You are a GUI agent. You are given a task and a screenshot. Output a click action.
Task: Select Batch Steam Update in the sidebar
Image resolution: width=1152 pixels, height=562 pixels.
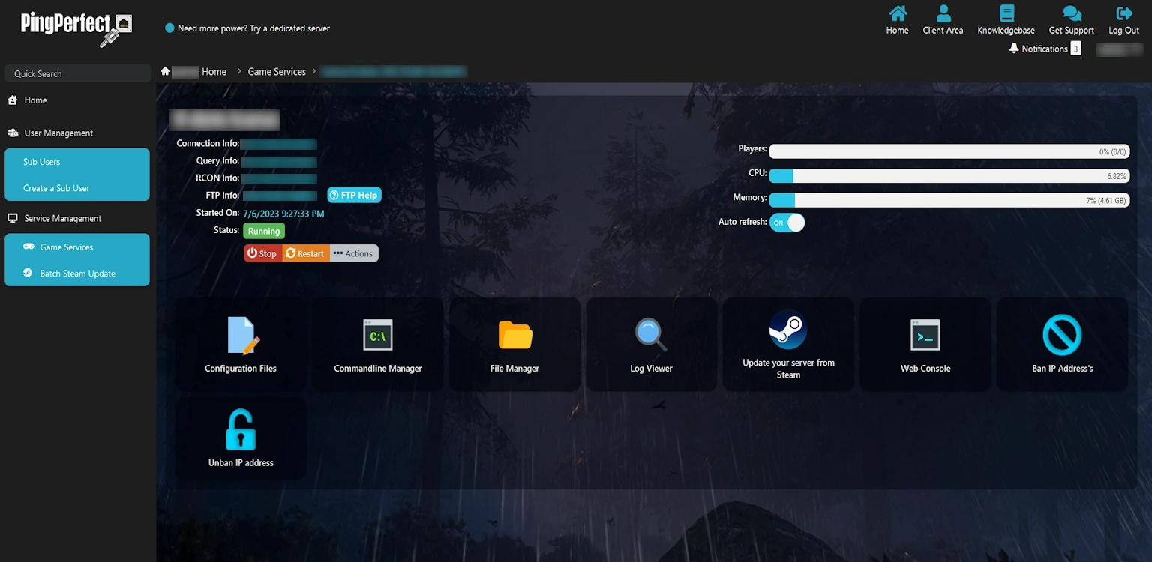click(x=77, y=274)
